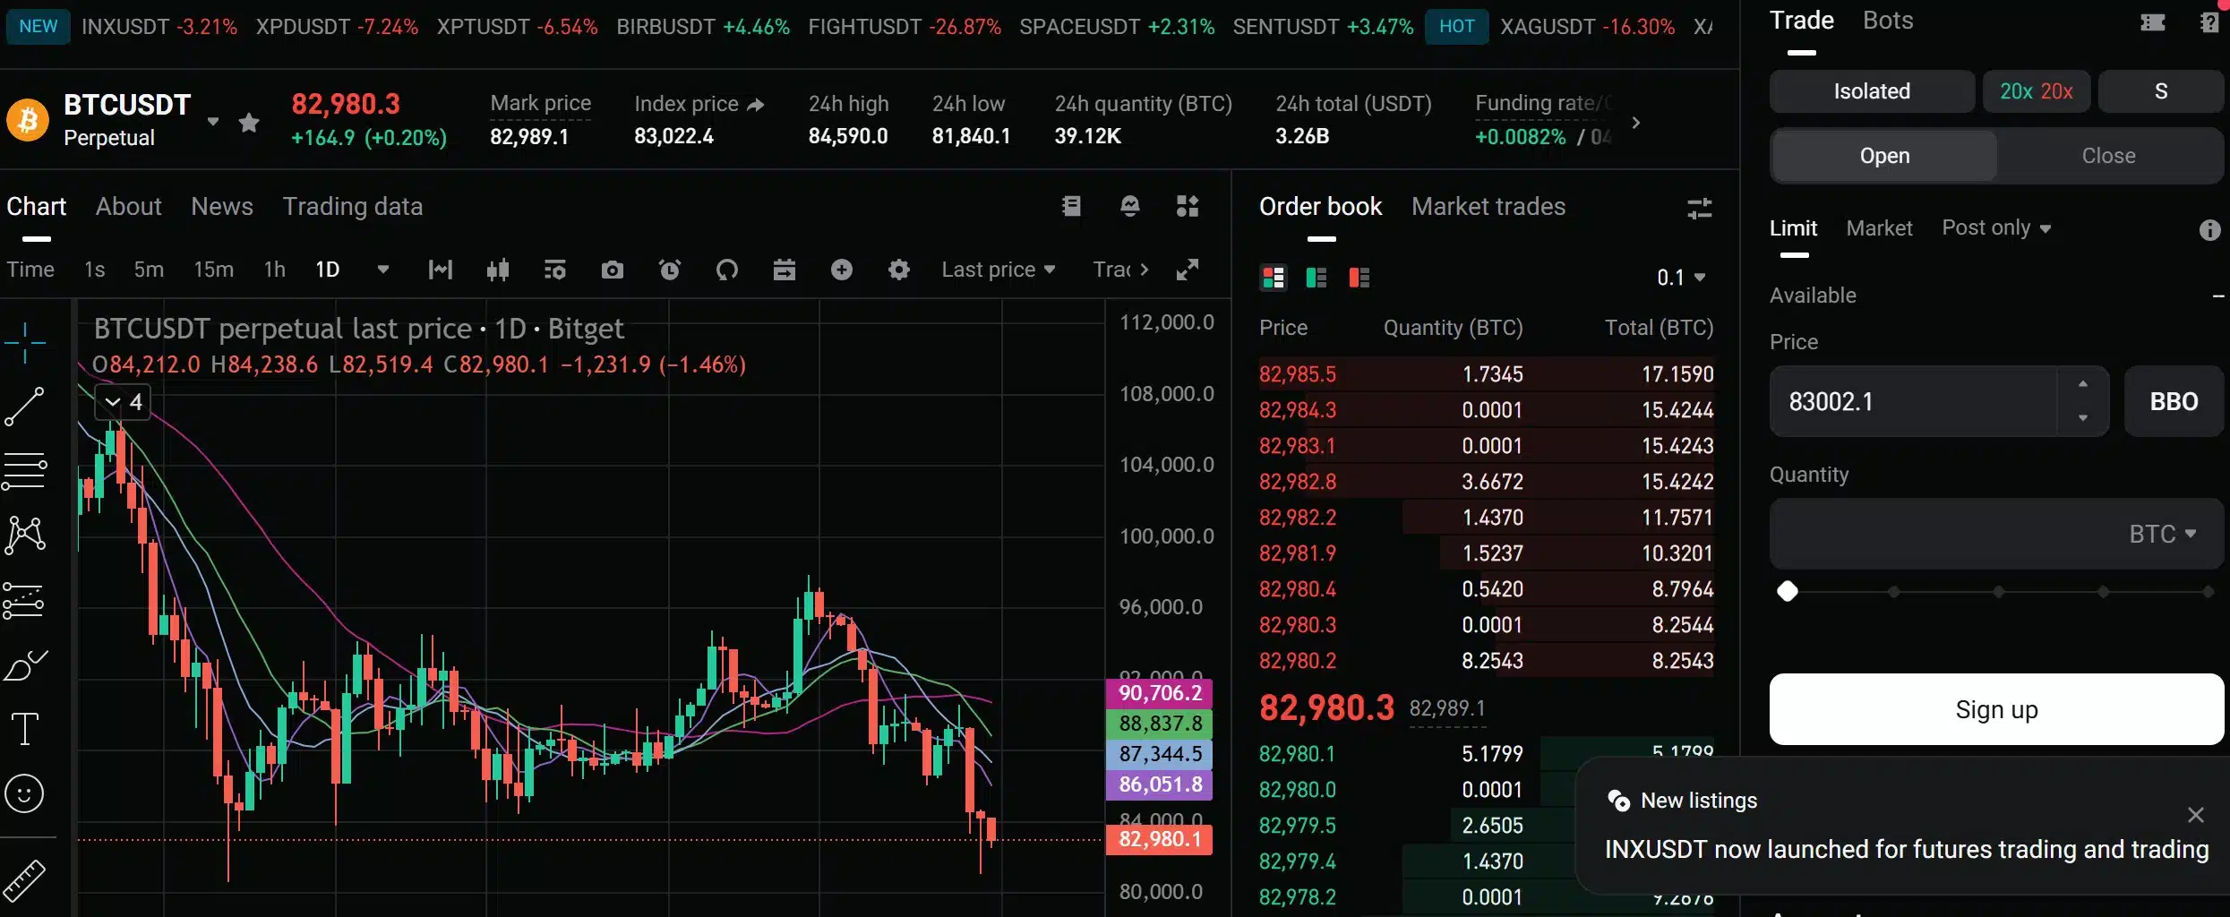
Task: Switch order book to sell-only red view
Action: tap(1359, 278)
